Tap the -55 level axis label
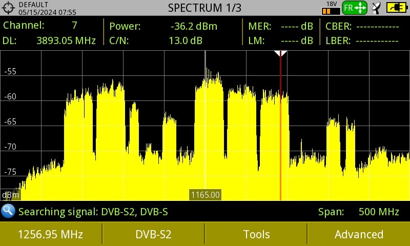Image resolution: width=410 pixels, height=246 pixels. (10, 71)
